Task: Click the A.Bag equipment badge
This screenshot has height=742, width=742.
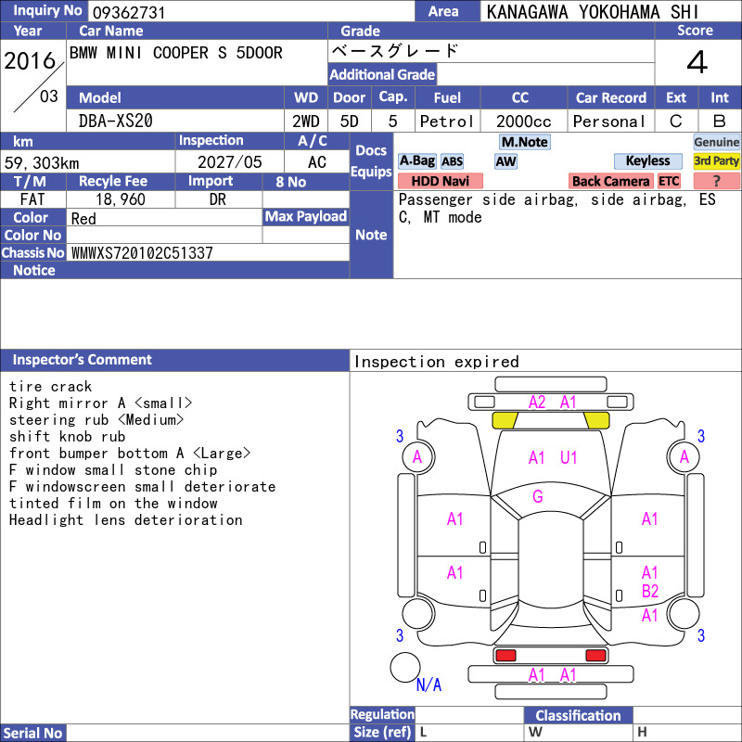Action: [x=416, y=161]
